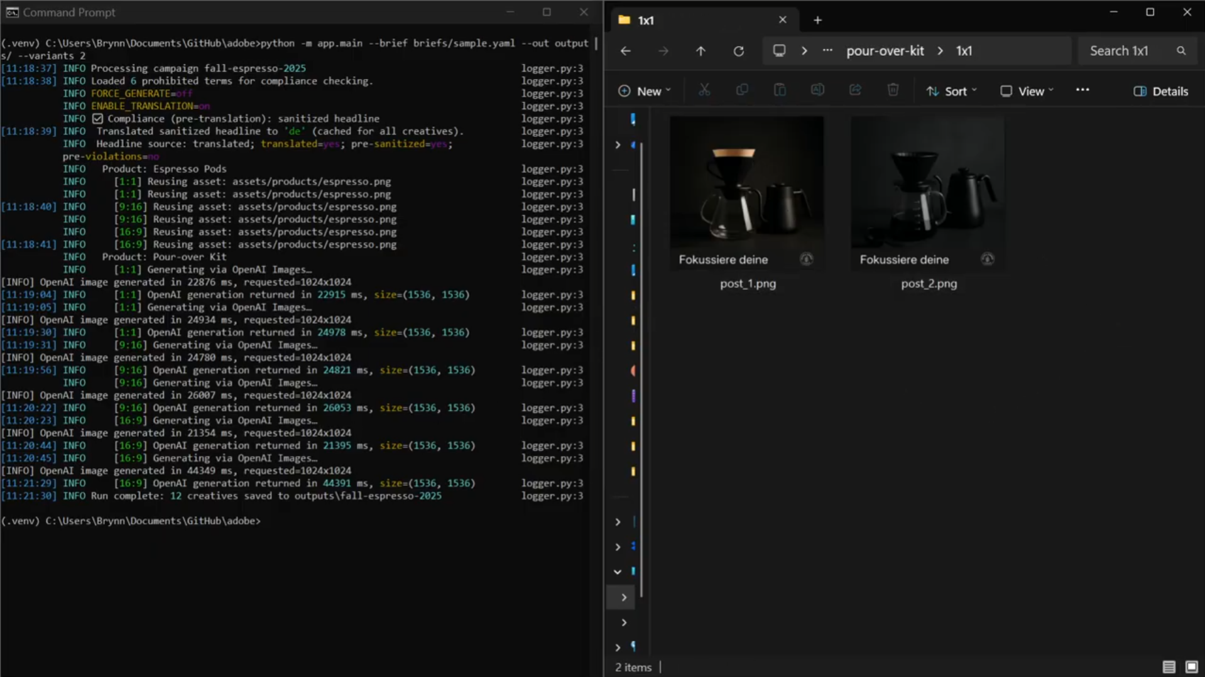
Task: Expand the highlighted navigation tree item
Action: point(624,598)
